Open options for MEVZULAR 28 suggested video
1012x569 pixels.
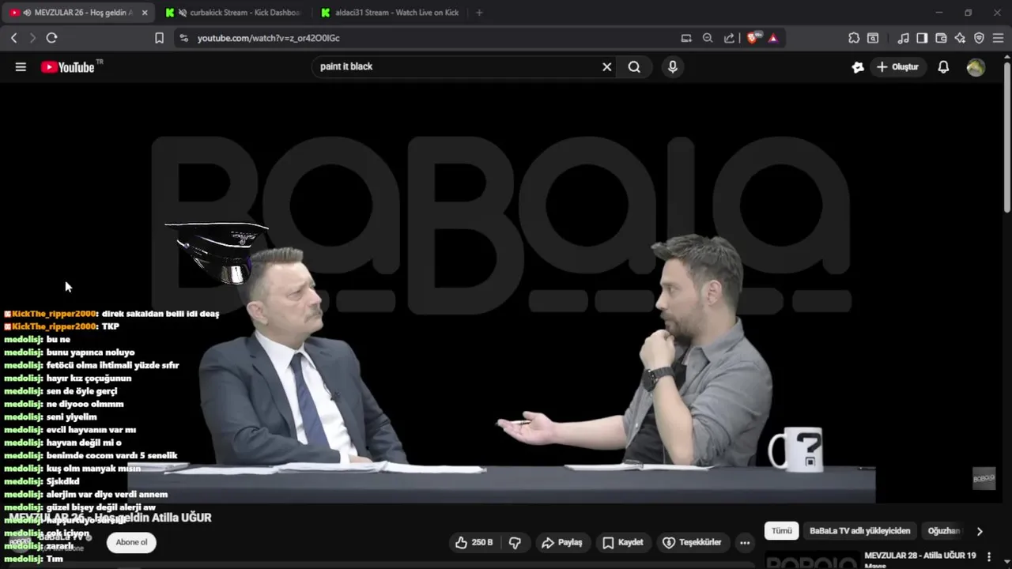pos(988,557)
